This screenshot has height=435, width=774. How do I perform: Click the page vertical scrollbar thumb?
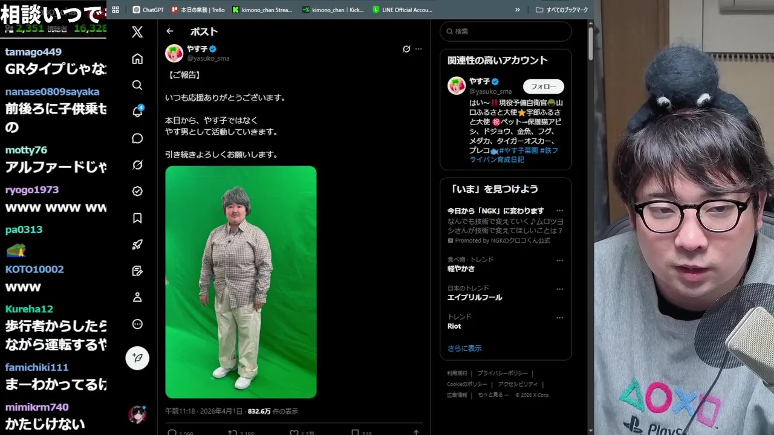591,42
